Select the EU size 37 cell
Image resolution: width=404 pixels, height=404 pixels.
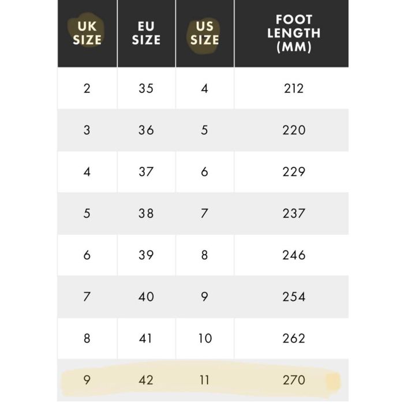pos(146,171)
